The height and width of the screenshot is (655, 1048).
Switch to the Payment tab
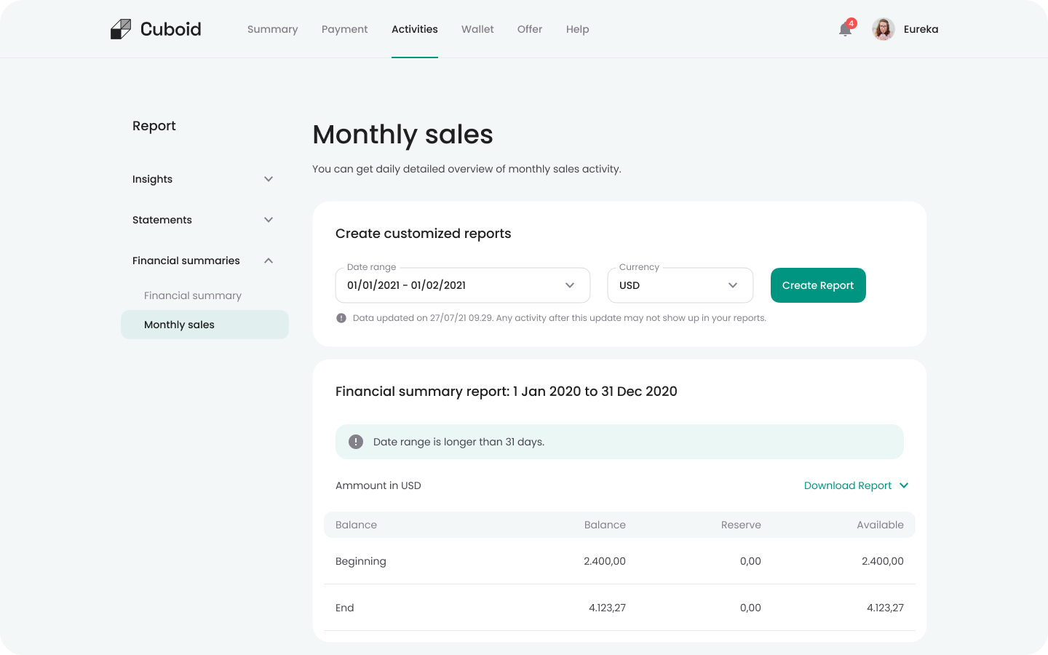pyautogui.click(x=344, y=29)
